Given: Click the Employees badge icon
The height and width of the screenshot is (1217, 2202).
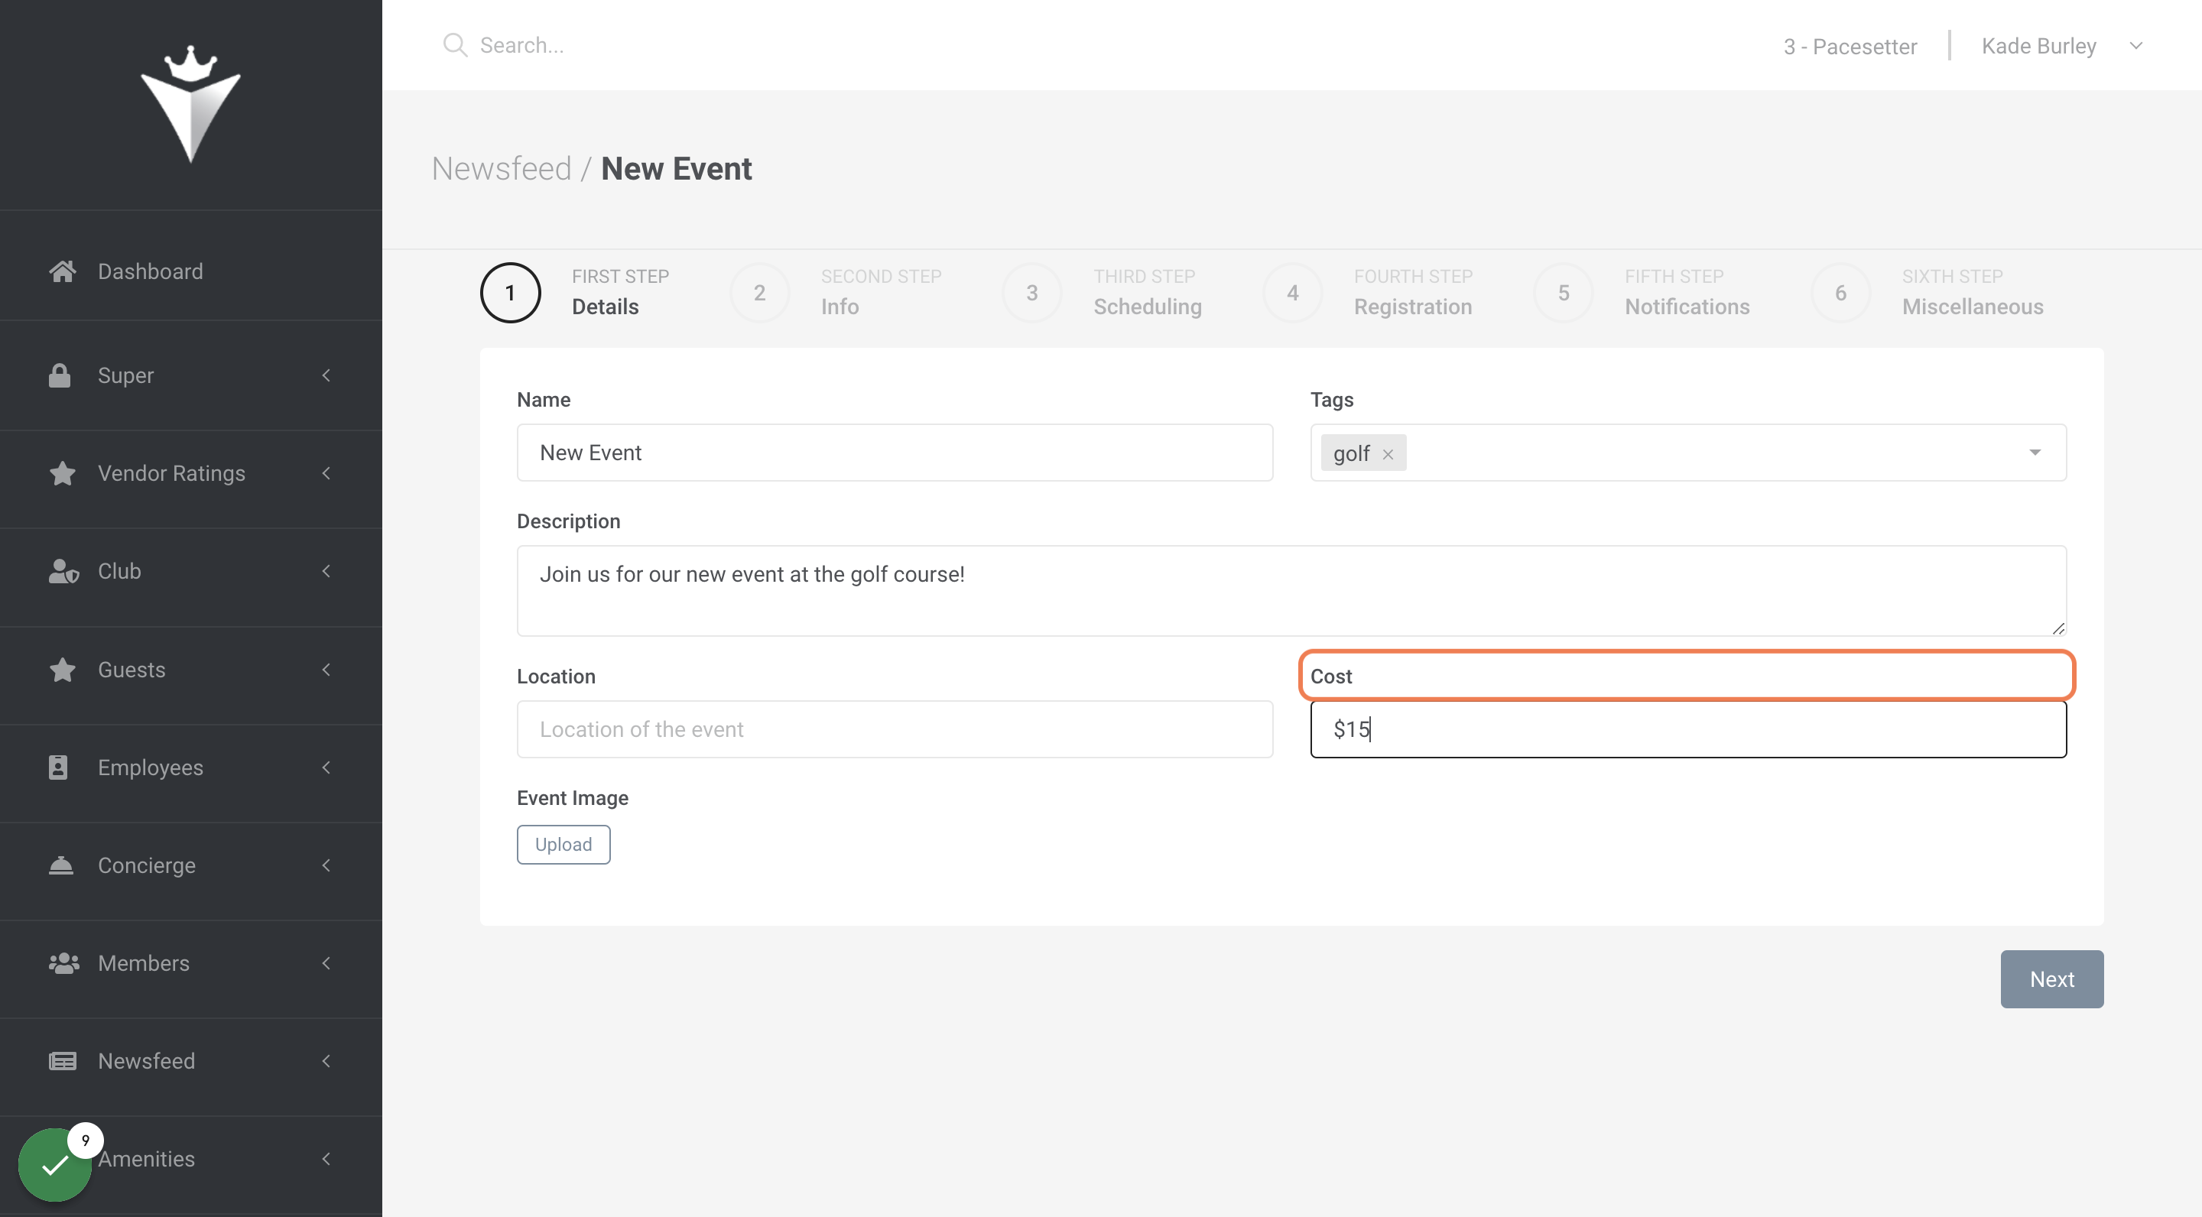Looking at the screenshot, I should [58, 767].
